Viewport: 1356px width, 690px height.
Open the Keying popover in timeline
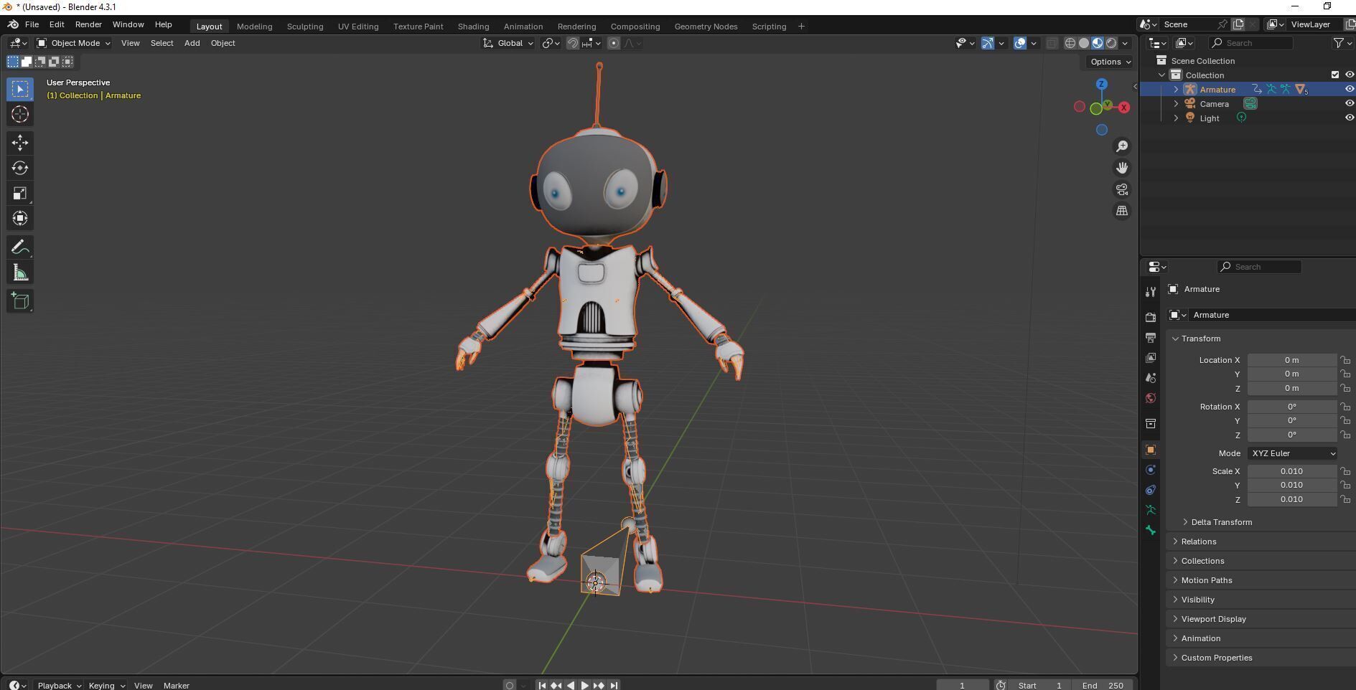(106, 685)
